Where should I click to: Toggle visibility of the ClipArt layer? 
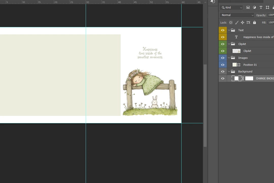point(223,51)
